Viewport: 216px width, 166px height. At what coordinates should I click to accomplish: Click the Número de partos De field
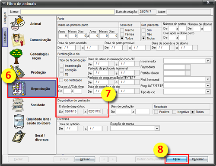point(172,29)
